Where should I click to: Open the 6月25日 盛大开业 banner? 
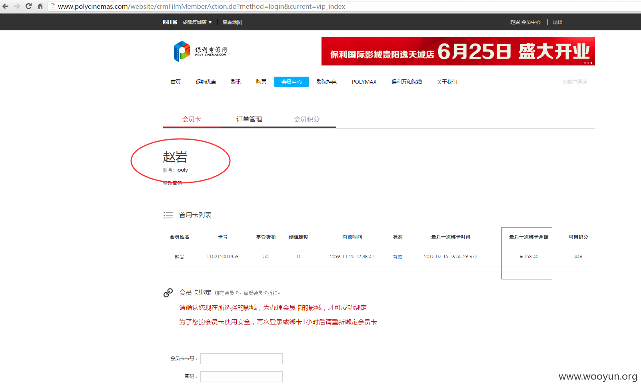point(458,51)
